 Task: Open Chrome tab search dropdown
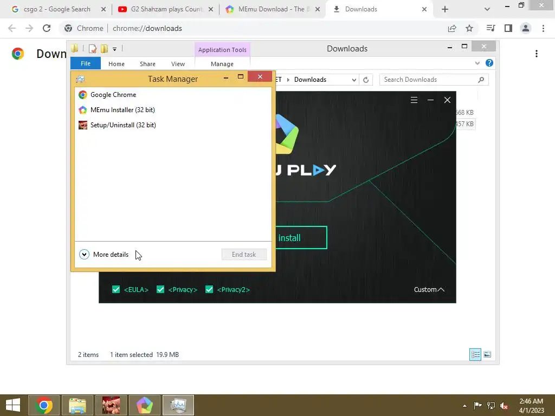click(x=487, y=10)
